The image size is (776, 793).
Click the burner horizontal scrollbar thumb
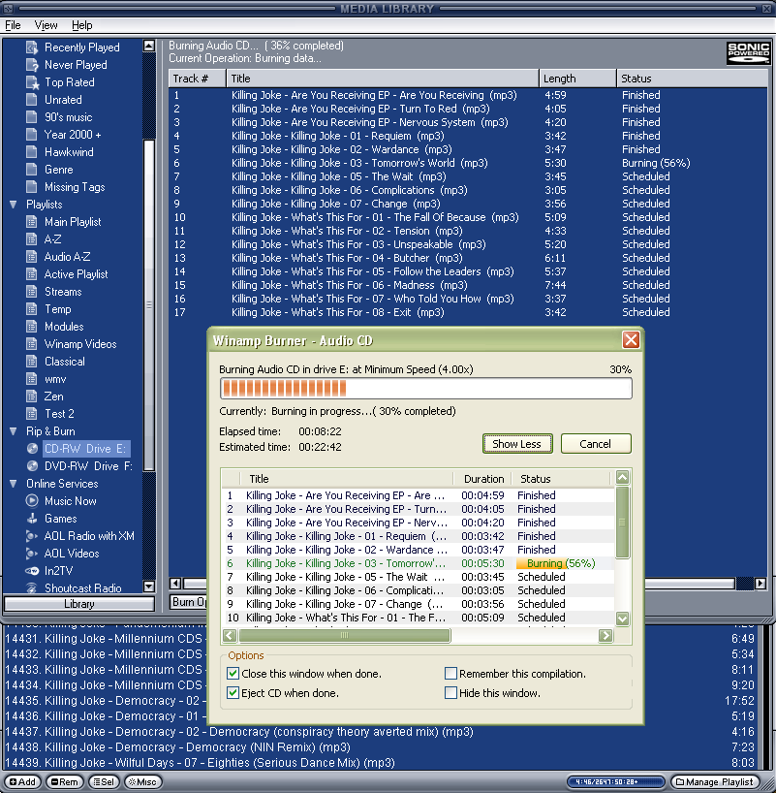coord(344,635)
